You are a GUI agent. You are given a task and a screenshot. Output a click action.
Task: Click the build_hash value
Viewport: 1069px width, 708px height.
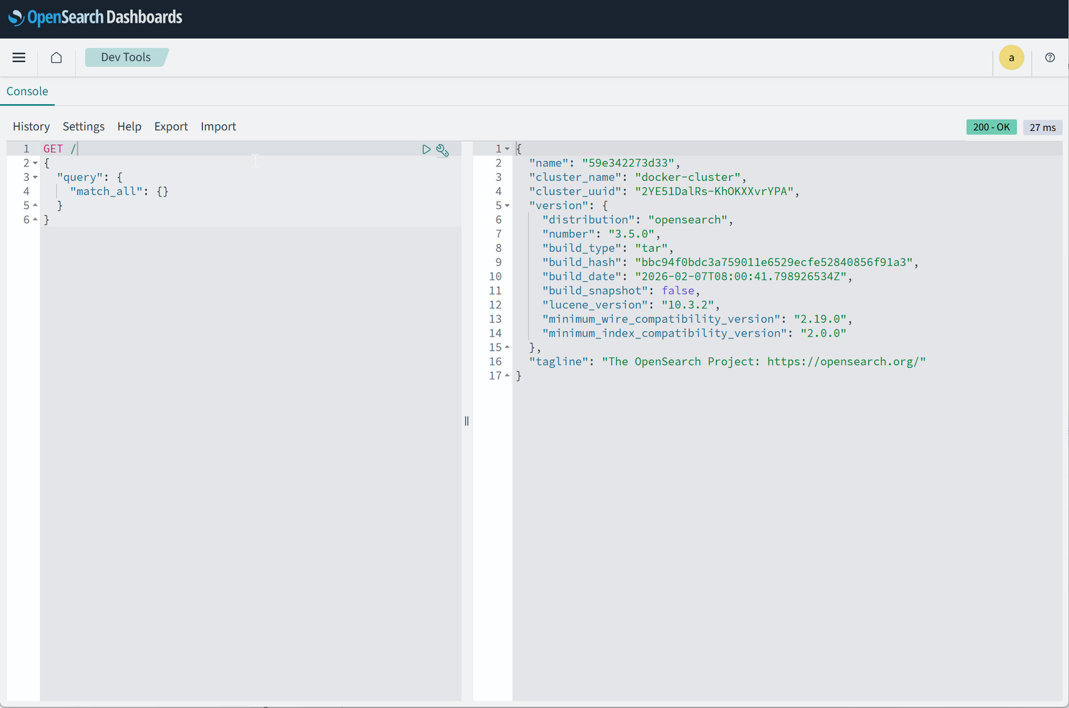[774, 262]
